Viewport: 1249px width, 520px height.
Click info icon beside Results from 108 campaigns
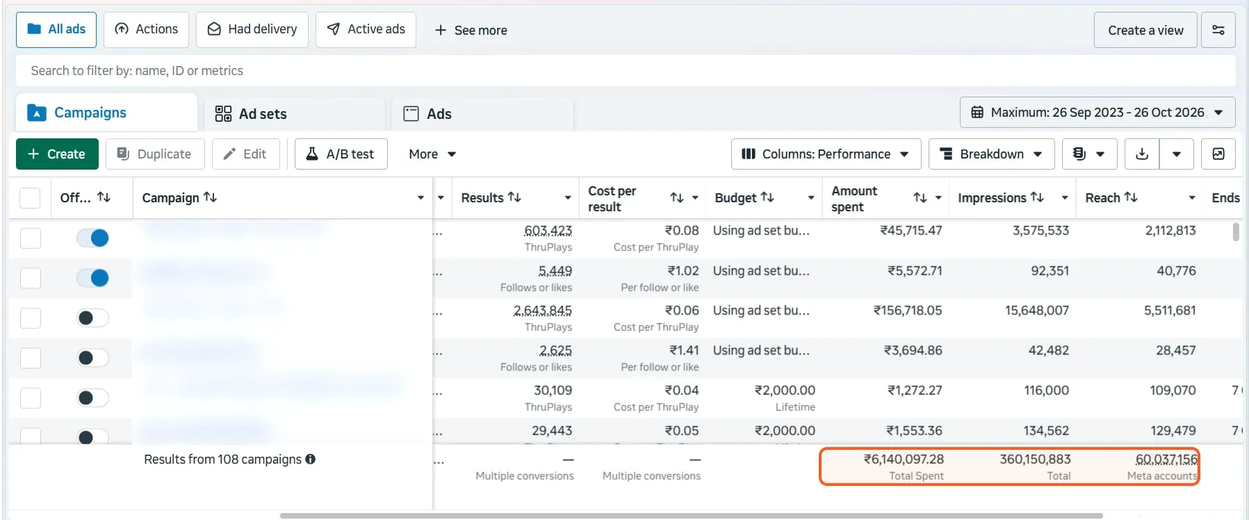click(311, 459)
